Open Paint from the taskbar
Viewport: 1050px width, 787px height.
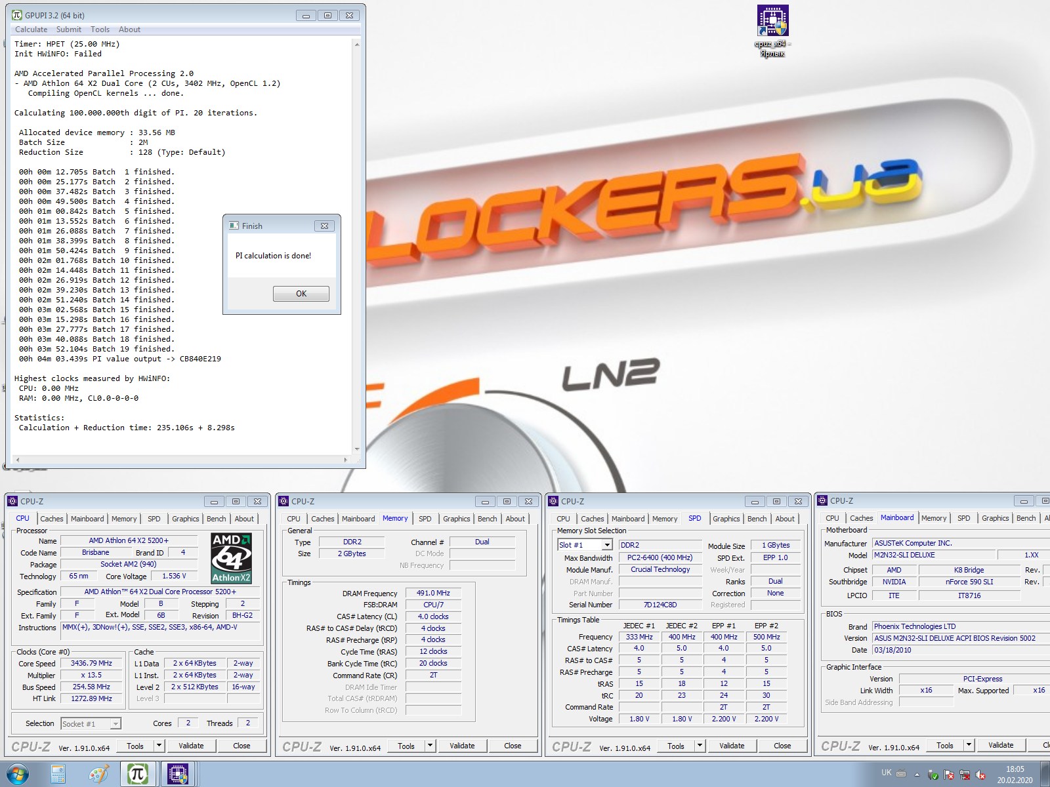(98, 775)
